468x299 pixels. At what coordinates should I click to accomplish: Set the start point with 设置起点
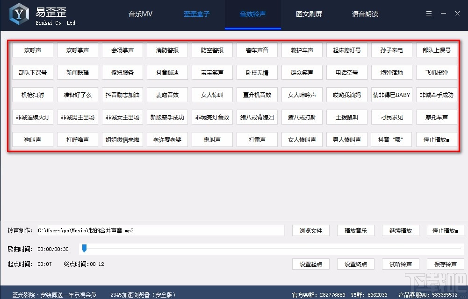point(310,264)
